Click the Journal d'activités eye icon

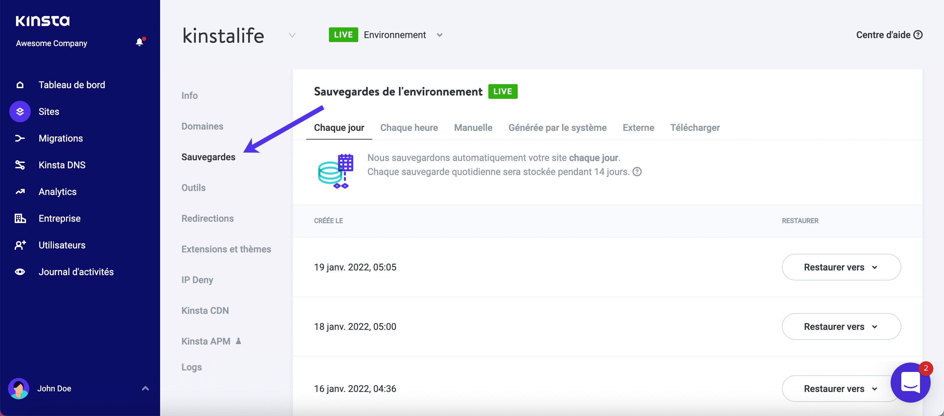pos(20,271)
